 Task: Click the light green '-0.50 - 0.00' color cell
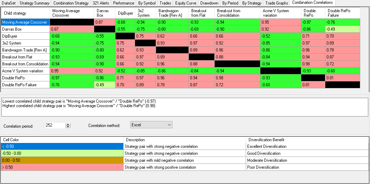tap(62, 153)
